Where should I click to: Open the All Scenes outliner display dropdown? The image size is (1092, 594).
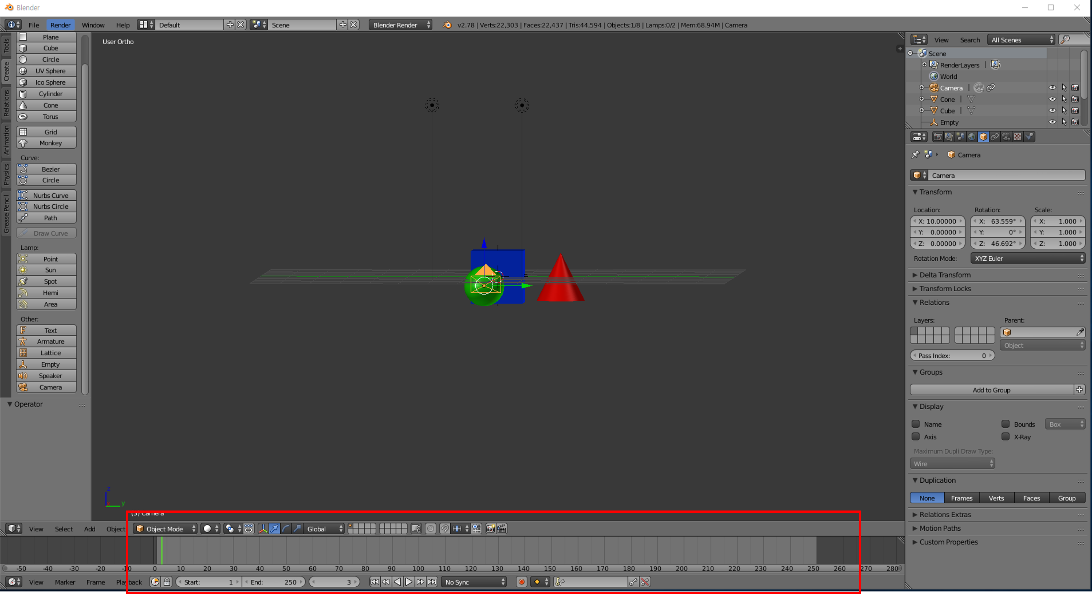click(1021, 40)
